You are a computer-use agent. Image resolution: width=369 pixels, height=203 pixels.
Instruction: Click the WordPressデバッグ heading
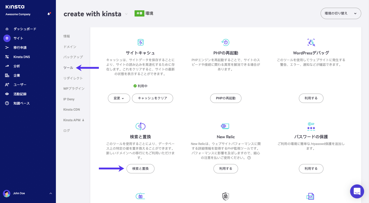(x=311, y=53)
